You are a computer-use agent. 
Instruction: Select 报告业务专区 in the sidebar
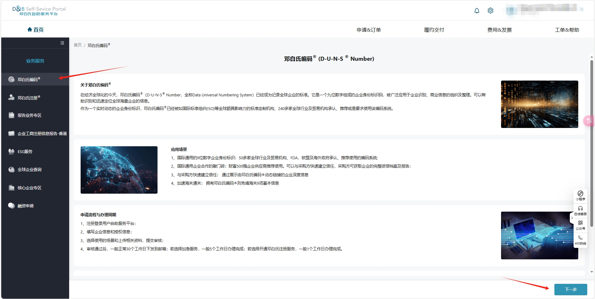pyautogui.click(x=35, y=115)
